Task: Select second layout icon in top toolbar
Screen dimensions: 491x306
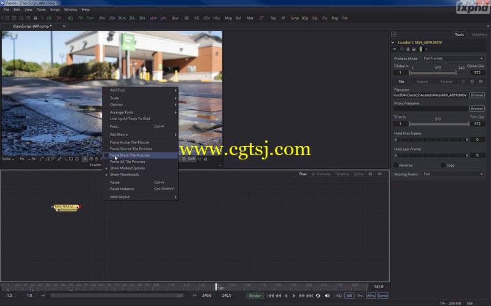Action: click(x=14, y=18)
